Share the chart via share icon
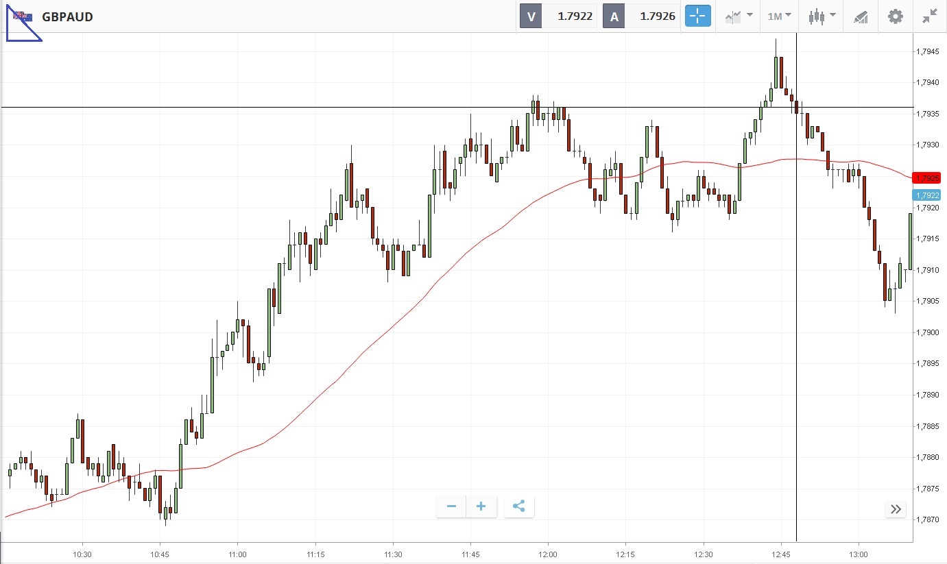The height and width of the screenshot is (564, 947). pyautogui.click(x=518, y=506)
